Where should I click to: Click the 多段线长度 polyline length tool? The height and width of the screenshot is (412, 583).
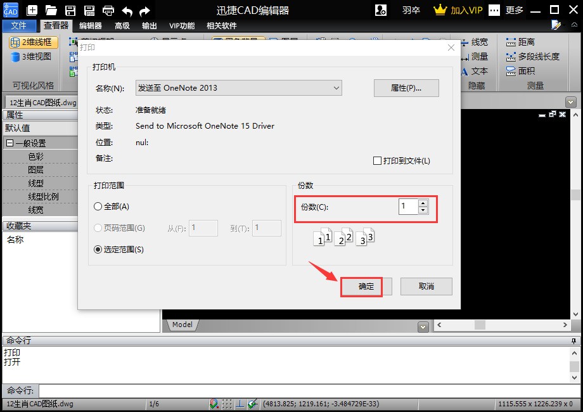coord(532,56)
